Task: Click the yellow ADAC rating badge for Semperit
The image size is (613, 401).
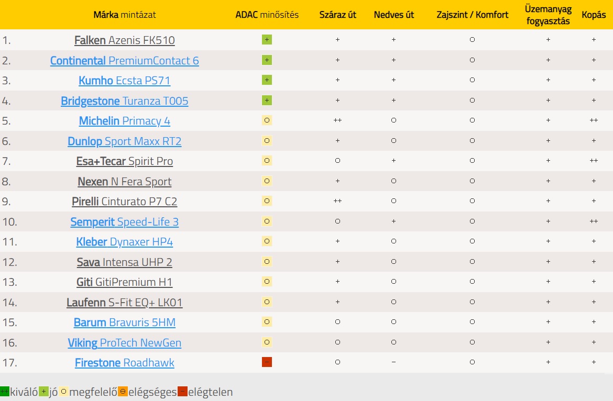Action: [267, 221]
